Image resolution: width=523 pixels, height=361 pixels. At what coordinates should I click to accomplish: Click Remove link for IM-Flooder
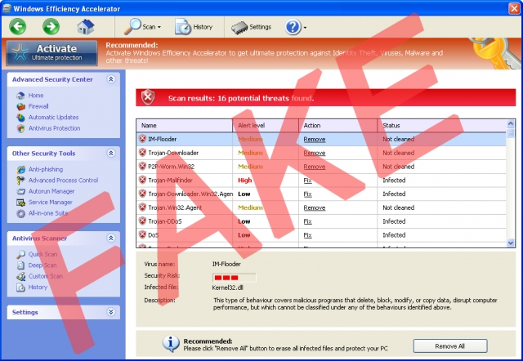(314, 140)
